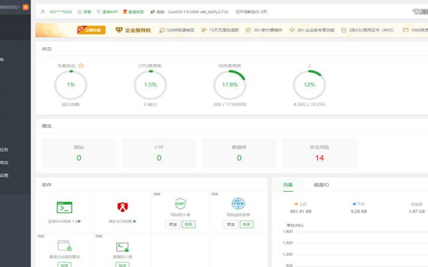Viewport: 428px width, 267px height.
Task: Open the 网站 card showing 0
Action: point(79,153)
